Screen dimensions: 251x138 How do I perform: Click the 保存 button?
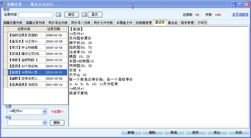(x=196, y=133)
